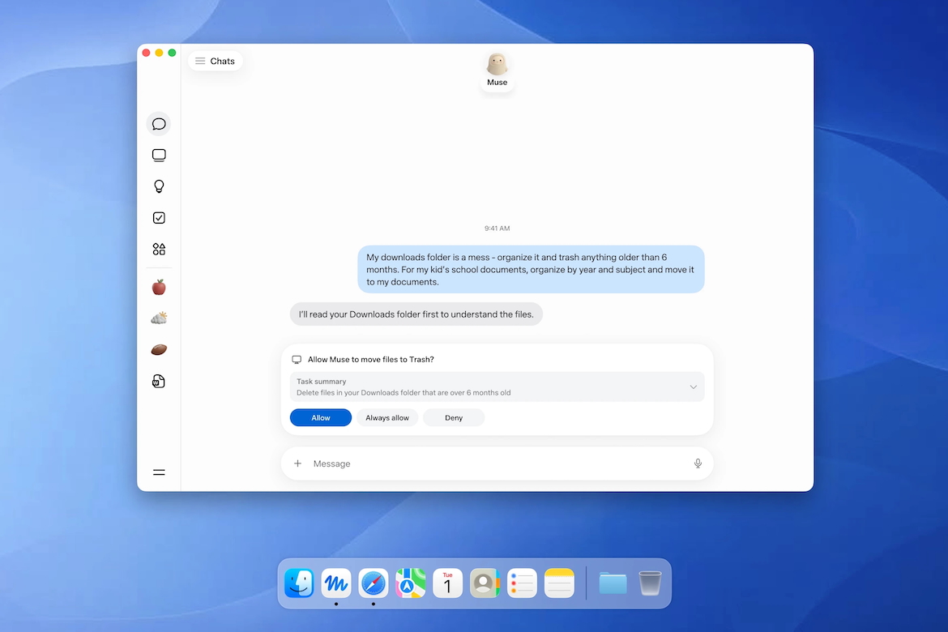Screen dimensions: 948x632
Task: Open the Muse app in the Dock
Action: click(x=336, y=583)
